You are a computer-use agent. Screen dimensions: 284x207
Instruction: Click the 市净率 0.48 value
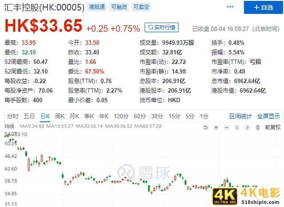pos(240,71)
